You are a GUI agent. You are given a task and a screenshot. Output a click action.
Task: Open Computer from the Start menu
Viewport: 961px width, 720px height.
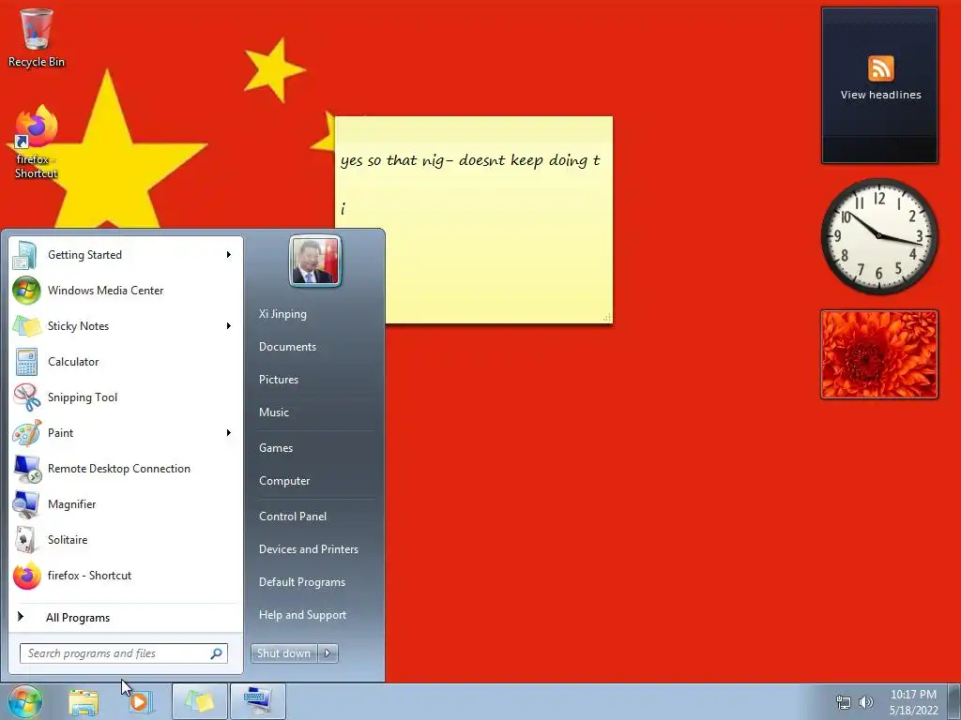pyautogui.click(x=284, y=481)
